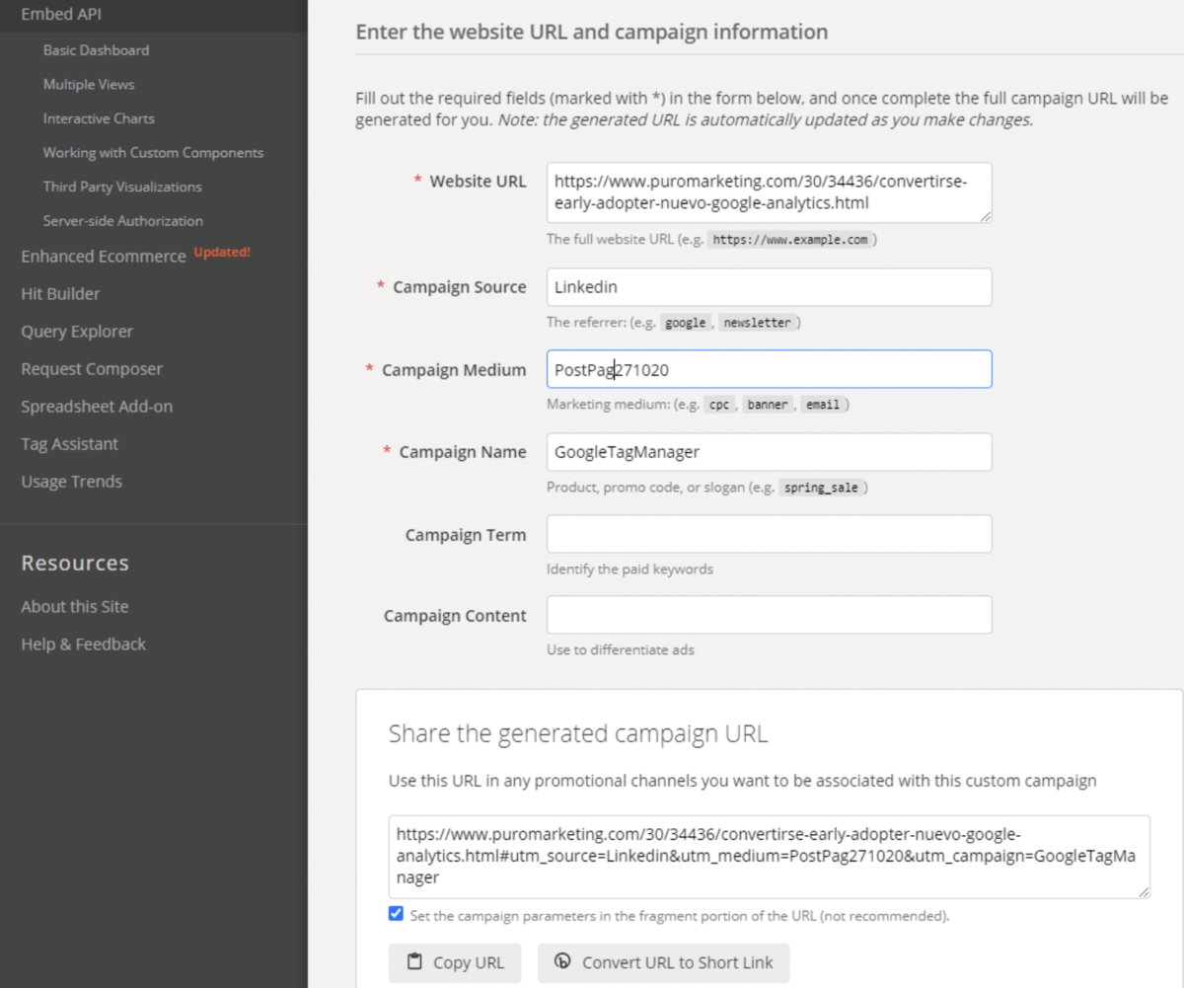Screen dimensions: 1184x988
Task: Click the Resources heading in sidebar
Action: coord(75,564)
